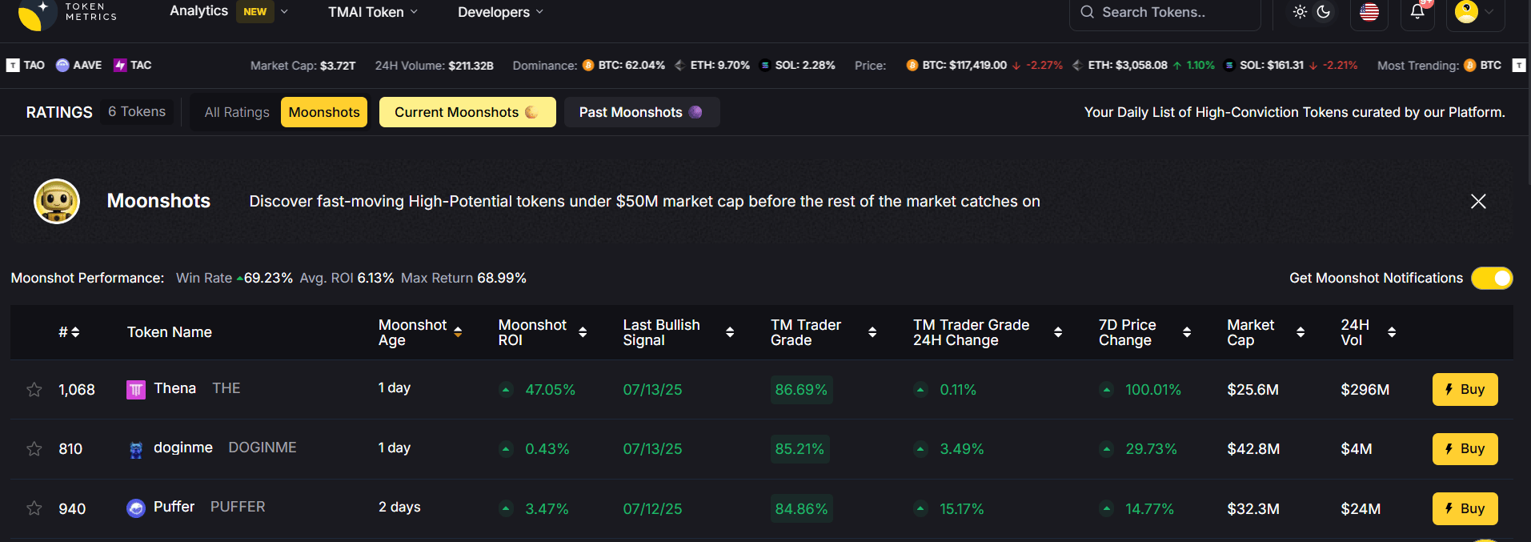Star the doginme token row
Viewport: 1531px width, 542px height.
[x=34, y=449]
